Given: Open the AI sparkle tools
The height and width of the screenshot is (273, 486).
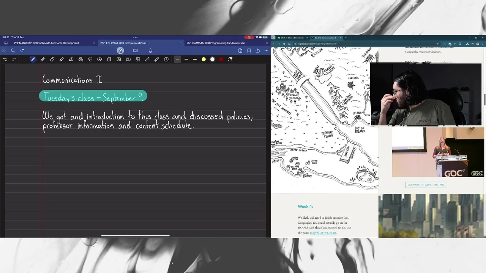Looking at the screenshot, I should (x=22, y=50).
